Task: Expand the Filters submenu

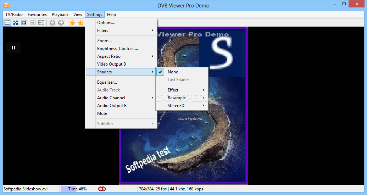Action: [x=121, y=30]
